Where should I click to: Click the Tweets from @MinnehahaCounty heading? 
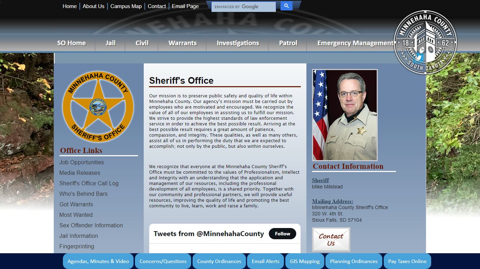click(209, 234)
